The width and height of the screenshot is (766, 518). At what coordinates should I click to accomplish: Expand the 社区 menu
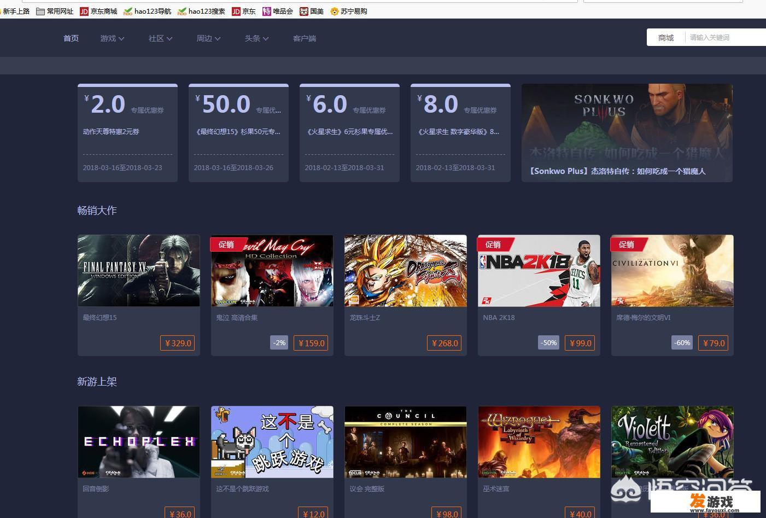pos(160,38)
